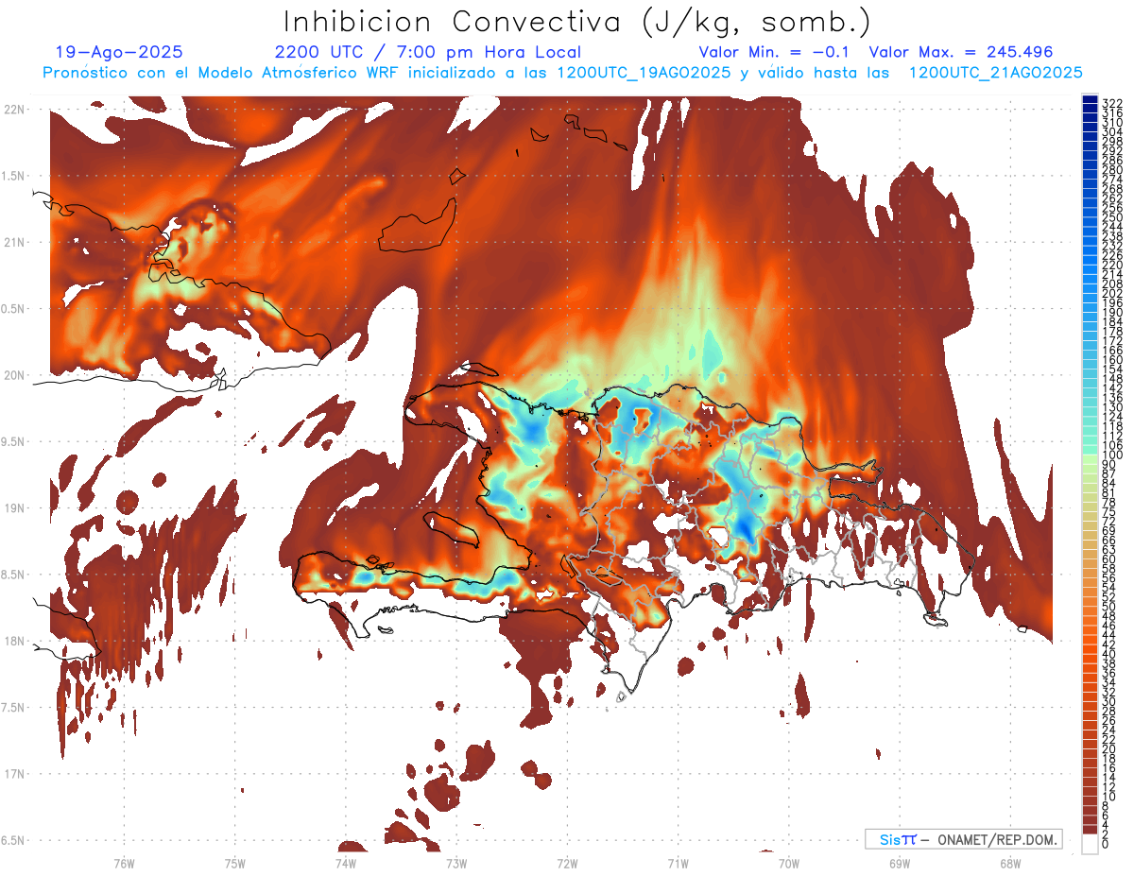This screenshot has width=1134, height=876.
Task: Click the "Valor Min. = -0.1" readout
Action: 775,53
